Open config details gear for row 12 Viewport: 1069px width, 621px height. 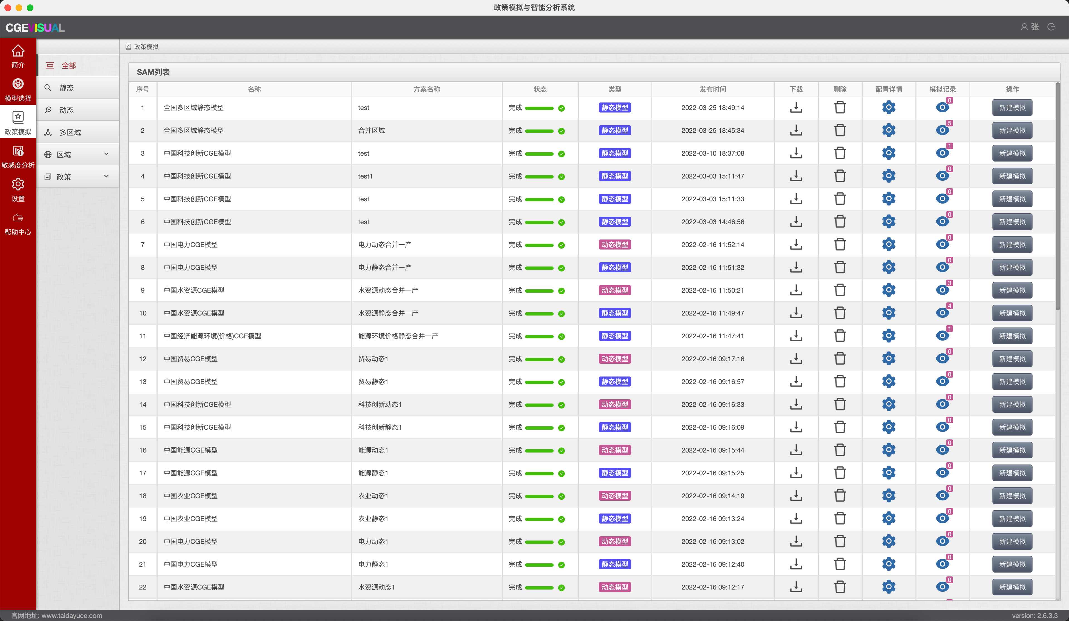click(x=888, y=359)
